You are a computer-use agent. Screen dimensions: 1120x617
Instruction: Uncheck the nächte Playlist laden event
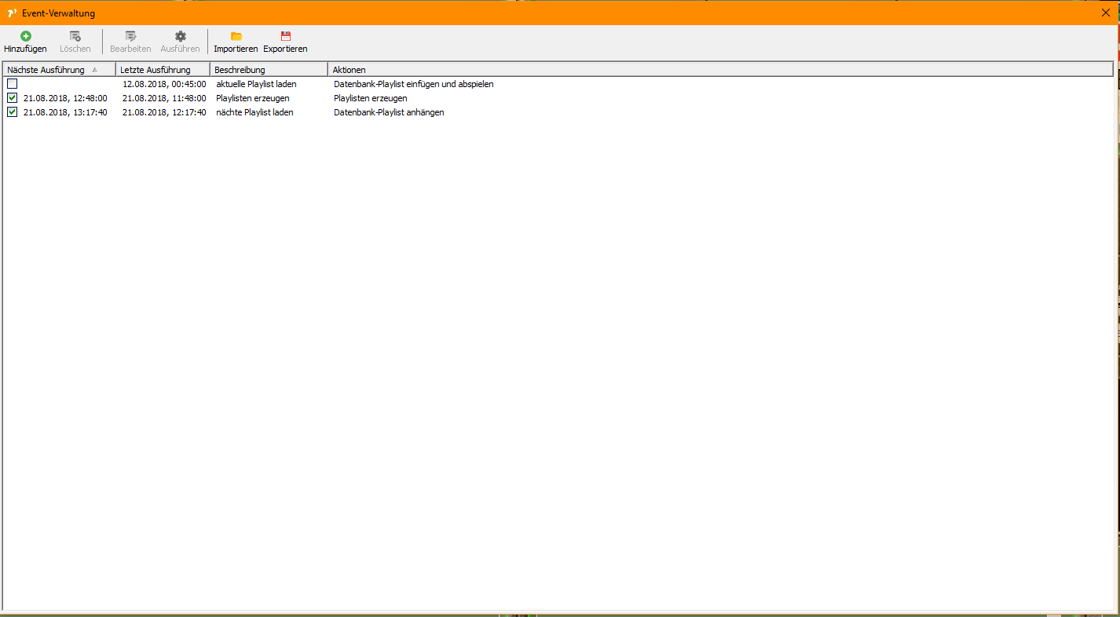tap(12, 111)
